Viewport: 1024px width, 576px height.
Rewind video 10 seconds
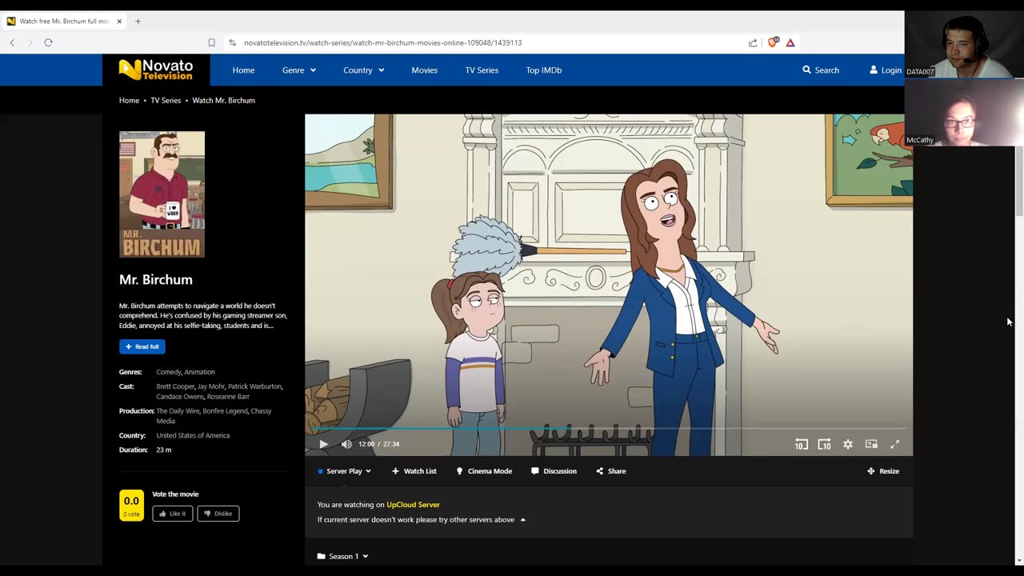(x=801, y=444)
